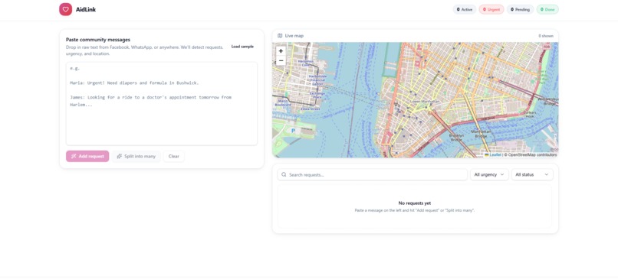618x279 pixels.
Task: Zoom in on the live map
Action: [x=281, y=51]
